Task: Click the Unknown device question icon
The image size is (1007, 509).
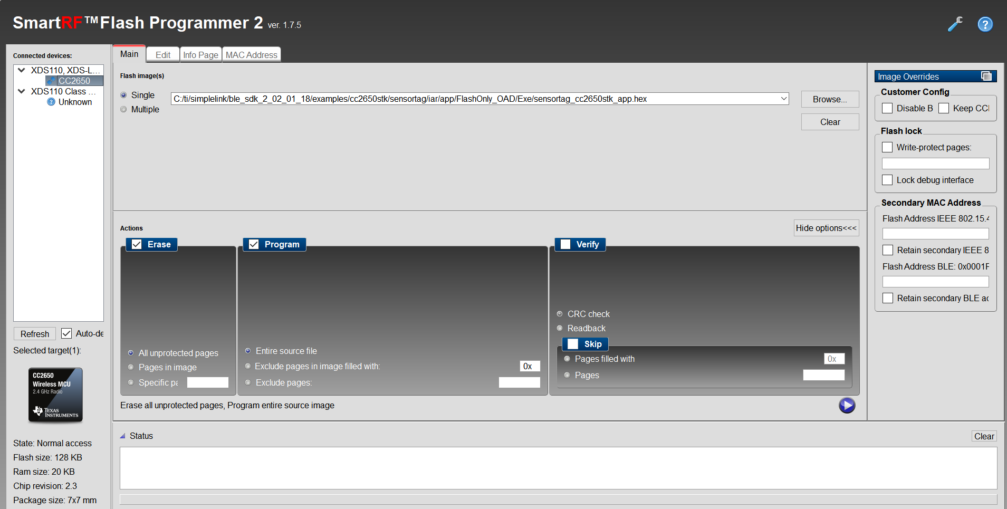Action: click(x=51, y=102)
